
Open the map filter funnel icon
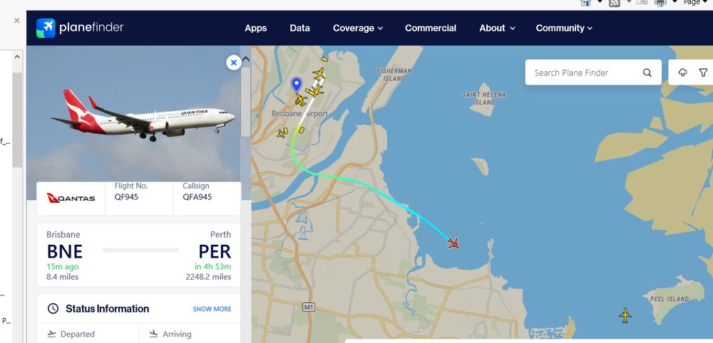703,73
